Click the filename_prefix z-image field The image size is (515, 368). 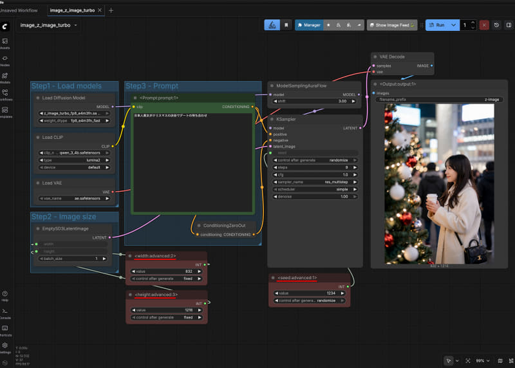pyautogui.click(x=439, y=100)
